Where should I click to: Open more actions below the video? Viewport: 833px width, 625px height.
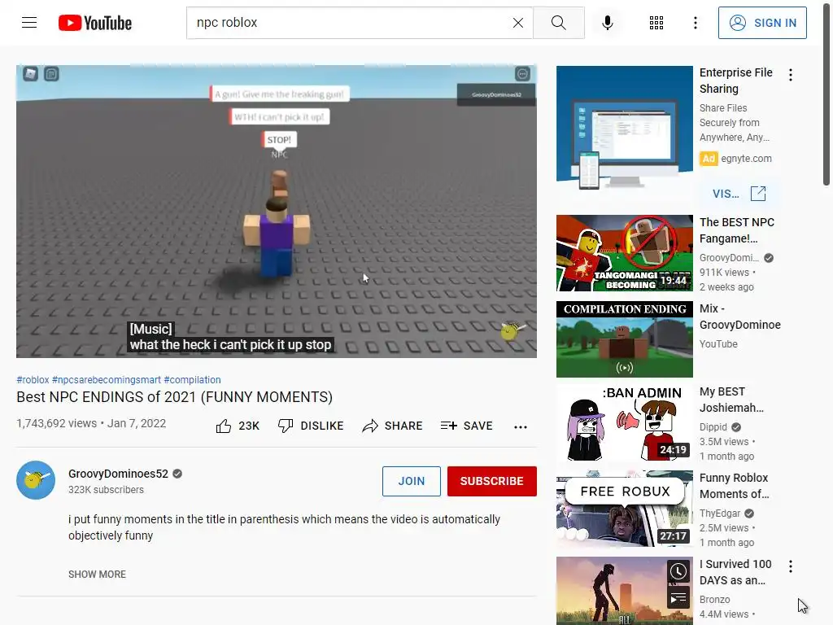(x=521, y=426)
